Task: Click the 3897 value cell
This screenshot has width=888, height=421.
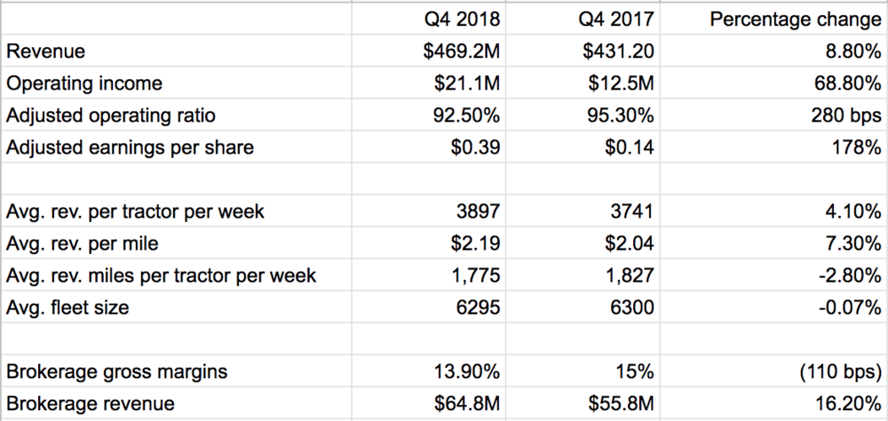Action: click(480, 212)
